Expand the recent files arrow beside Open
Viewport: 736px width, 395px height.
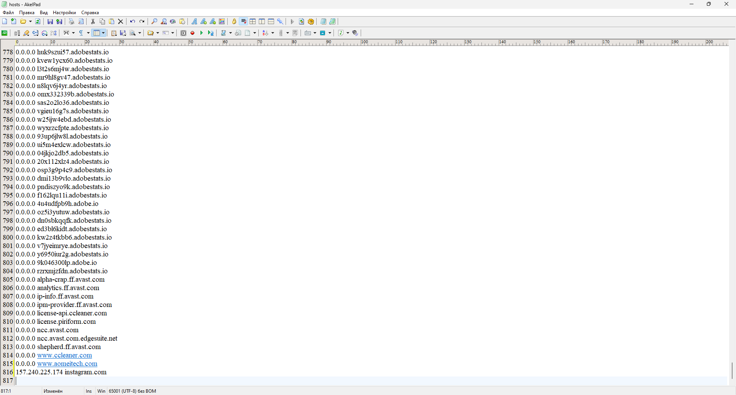pos(30,22)
